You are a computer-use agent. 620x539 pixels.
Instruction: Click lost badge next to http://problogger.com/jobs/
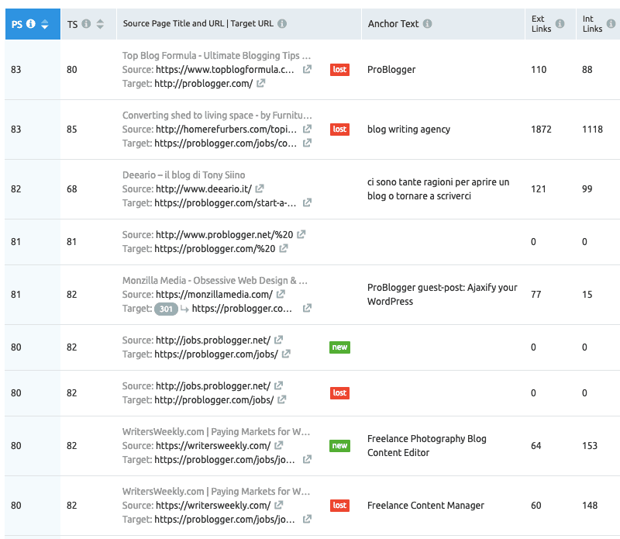tap(339, 393)
